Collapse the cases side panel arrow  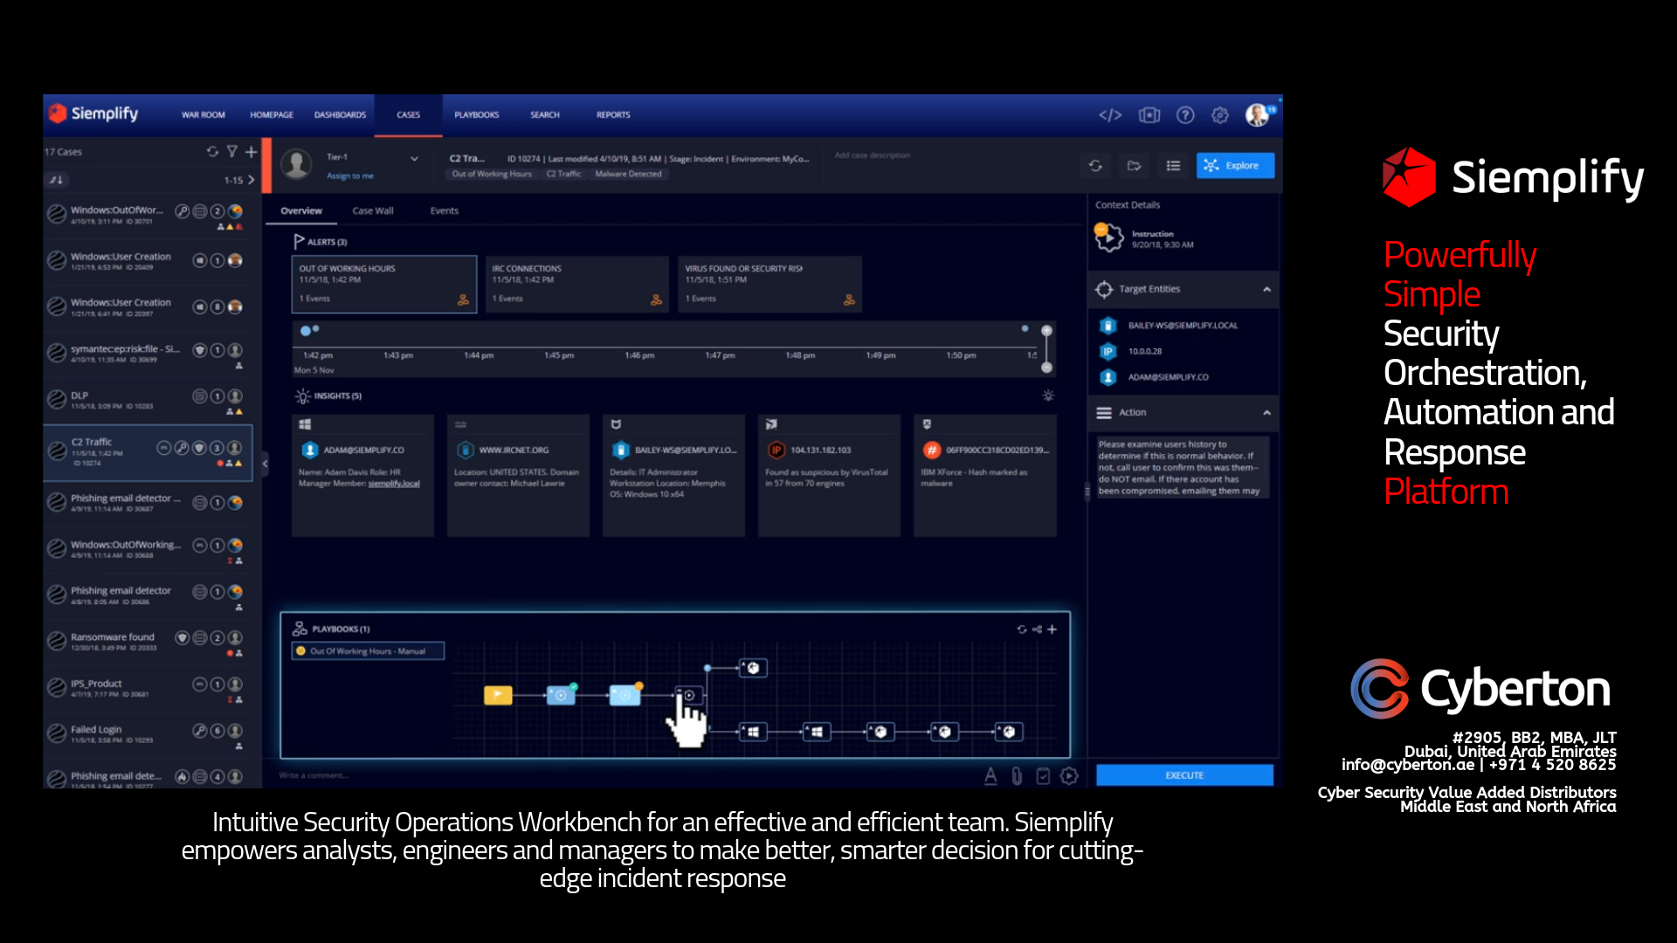tap(266, 465)
